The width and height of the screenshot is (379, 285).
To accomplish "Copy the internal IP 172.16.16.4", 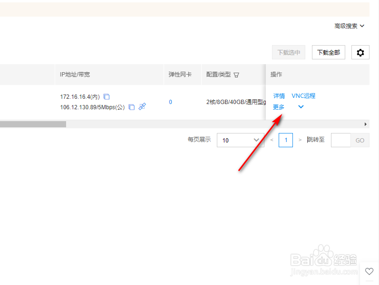I will (107, 96).
